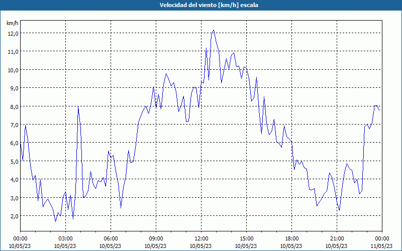Screen dimensions: 402x251
Task: Click the '9,0' y-axis label
Action: [15, 88]
